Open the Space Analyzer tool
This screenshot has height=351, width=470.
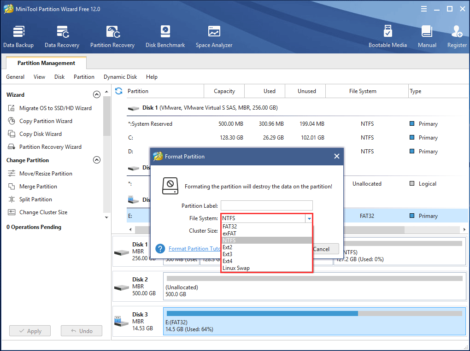pos(213,36)
